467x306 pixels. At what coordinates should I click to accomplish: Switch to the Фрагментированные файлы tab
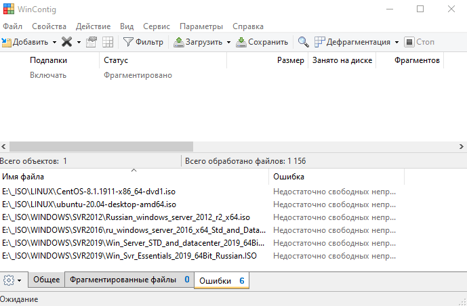click(x=129, y=280)
